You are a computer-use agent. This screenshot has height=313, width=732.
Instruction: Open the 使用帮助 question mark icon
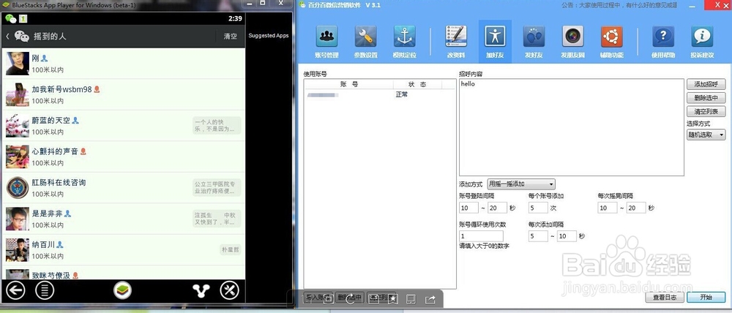click(663, 37)
